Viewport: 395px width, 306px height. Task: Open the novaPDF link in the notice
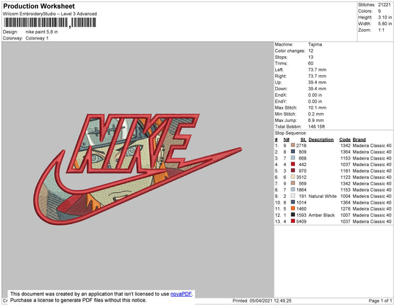tap(181, 294)
